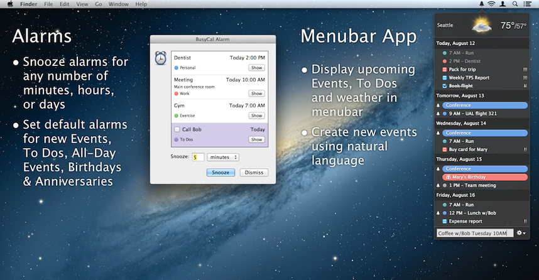Open the Edit menu
Image resolution: width=539 pixels, height=280 pixels.
(64, 4)
